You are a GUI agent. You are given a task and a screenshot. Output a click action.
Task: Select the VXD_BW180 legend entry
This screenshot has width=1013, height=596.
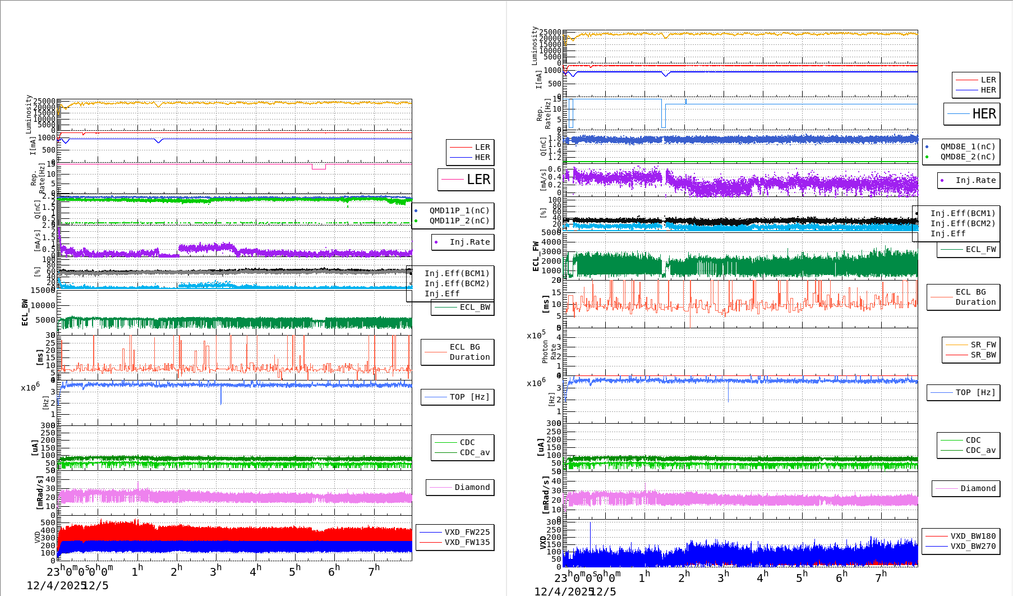pos(973,536)
